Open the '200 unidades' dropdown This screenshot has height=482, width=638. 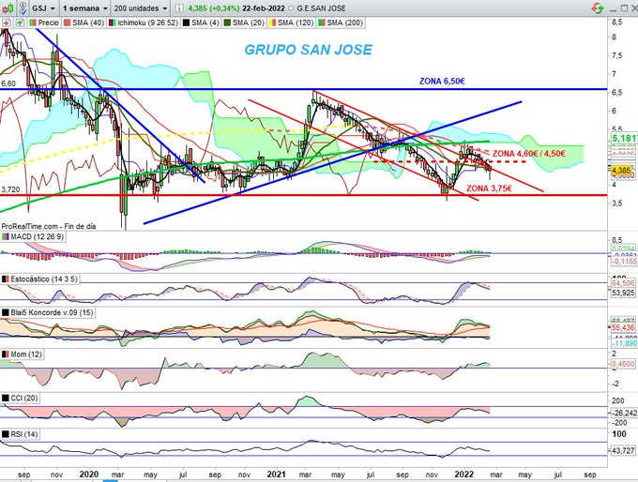tap(141, 8)
